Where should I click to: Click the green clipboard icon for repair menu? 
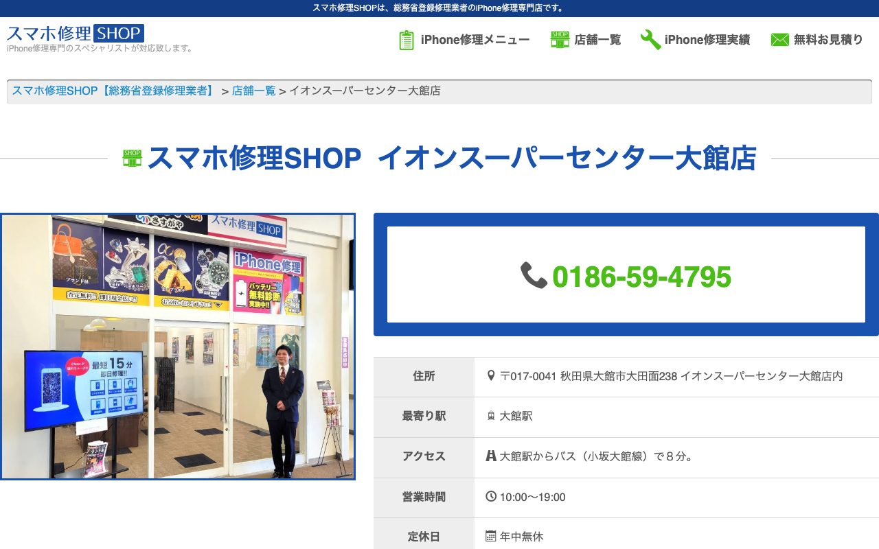tap(407, 40)
